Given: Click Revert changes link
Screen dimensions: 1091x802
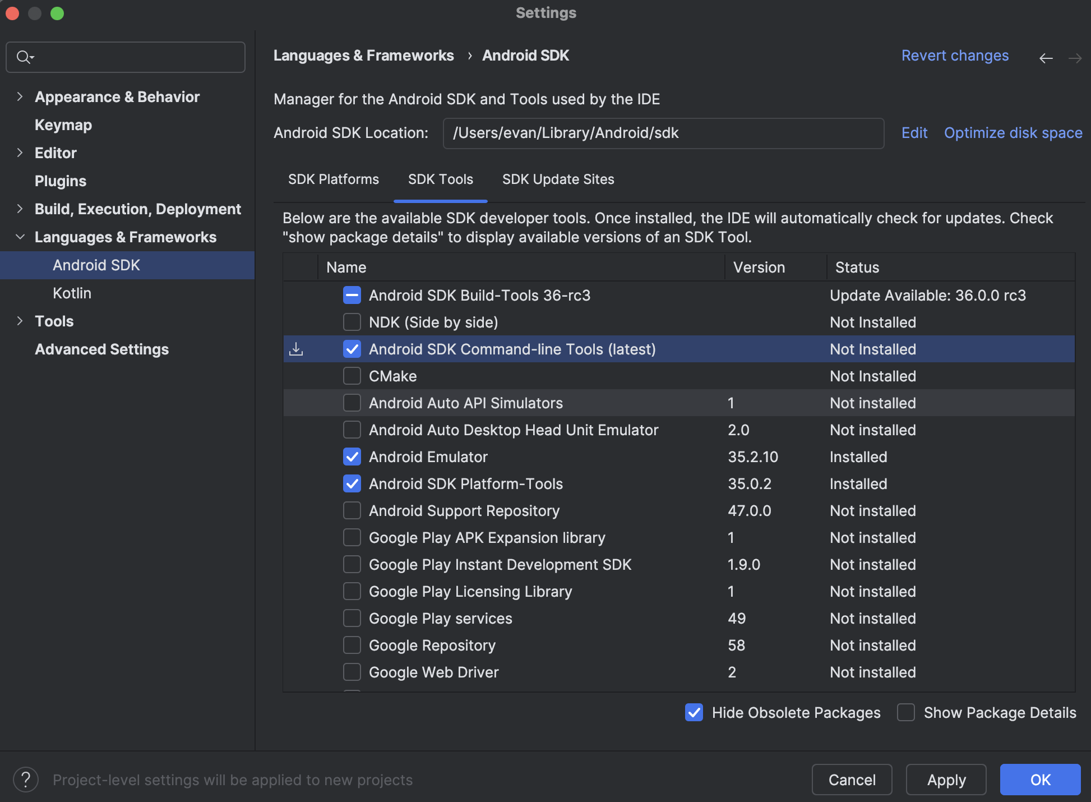Looking at the screenshot, I should click(x=955, y=56).
